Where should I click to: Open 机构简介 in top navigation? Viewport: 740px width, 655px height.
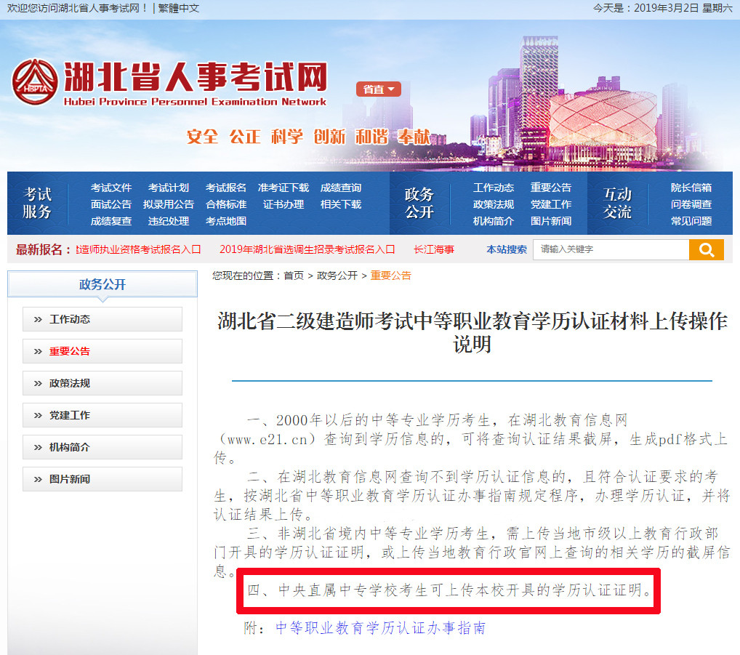point(493,221)
